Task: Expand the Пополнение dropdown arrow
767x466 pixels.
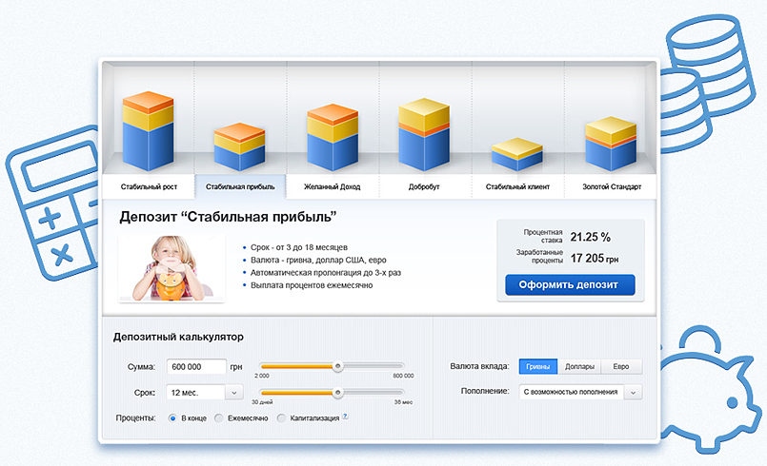Action: [633, 392]
